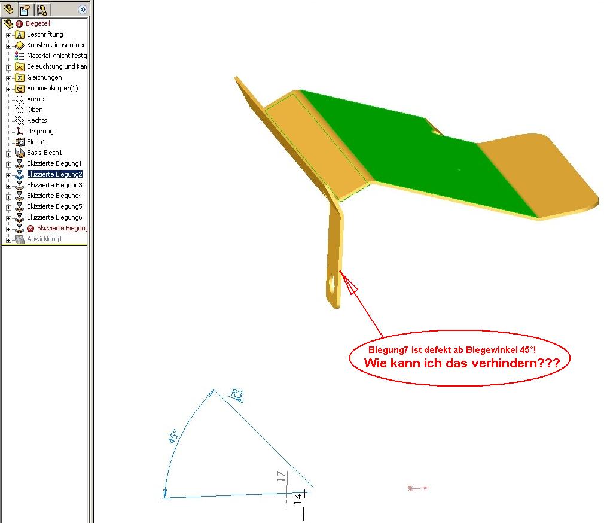Click the Skizzierte Biegung3 bend icon
The height and width of the screenshot is (523, 604).
tap(19, 186)
